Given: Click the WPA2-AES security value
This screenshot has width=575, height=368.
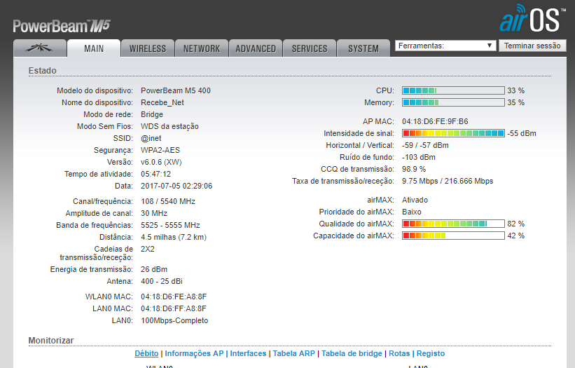Looking at the screenshot, I should 160,150.
